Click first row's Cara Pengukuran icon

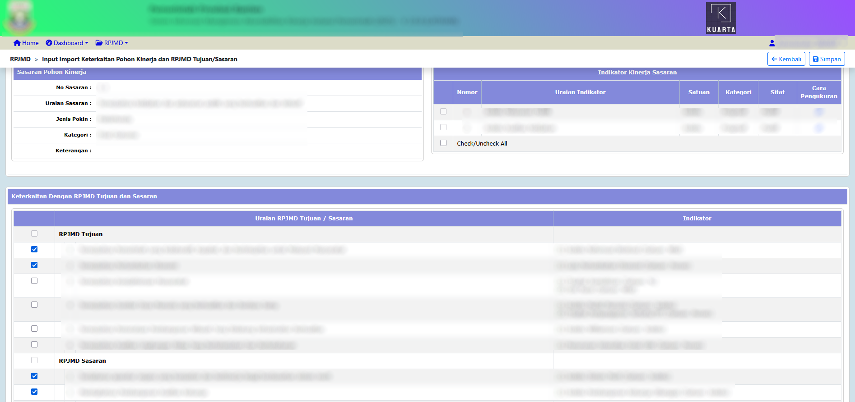[x=818, y=112]
